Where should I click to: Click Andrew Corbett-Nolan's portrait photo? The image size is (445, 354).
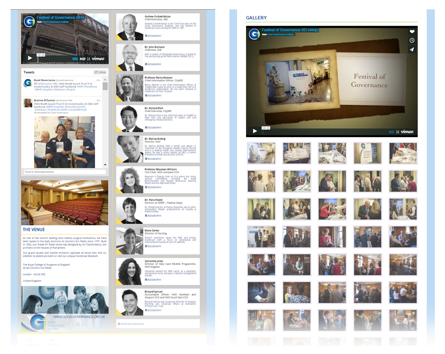[130, 27]
